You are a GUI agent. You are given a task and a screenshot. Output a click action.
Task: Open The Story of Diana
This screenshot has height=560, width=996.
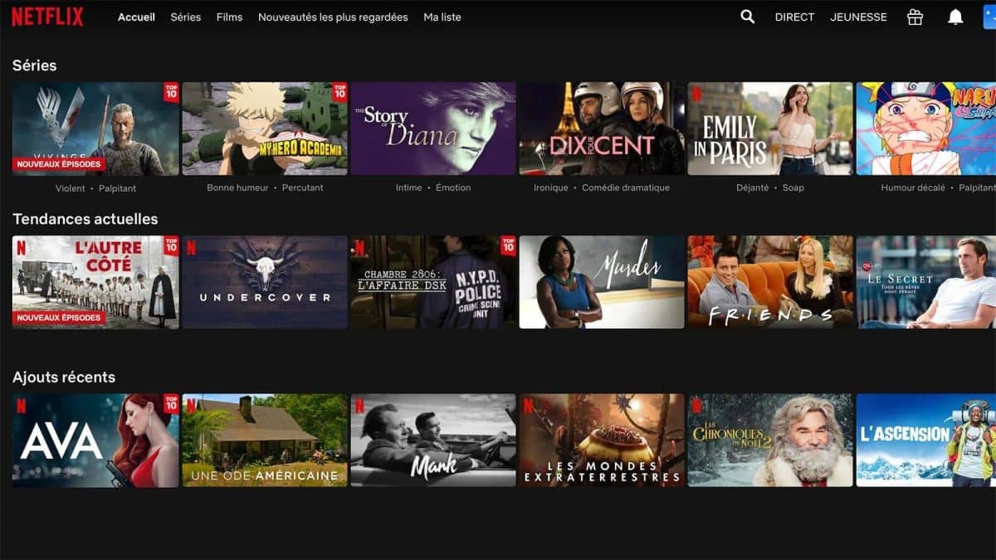pyautogui.click(x=433, y=129)
